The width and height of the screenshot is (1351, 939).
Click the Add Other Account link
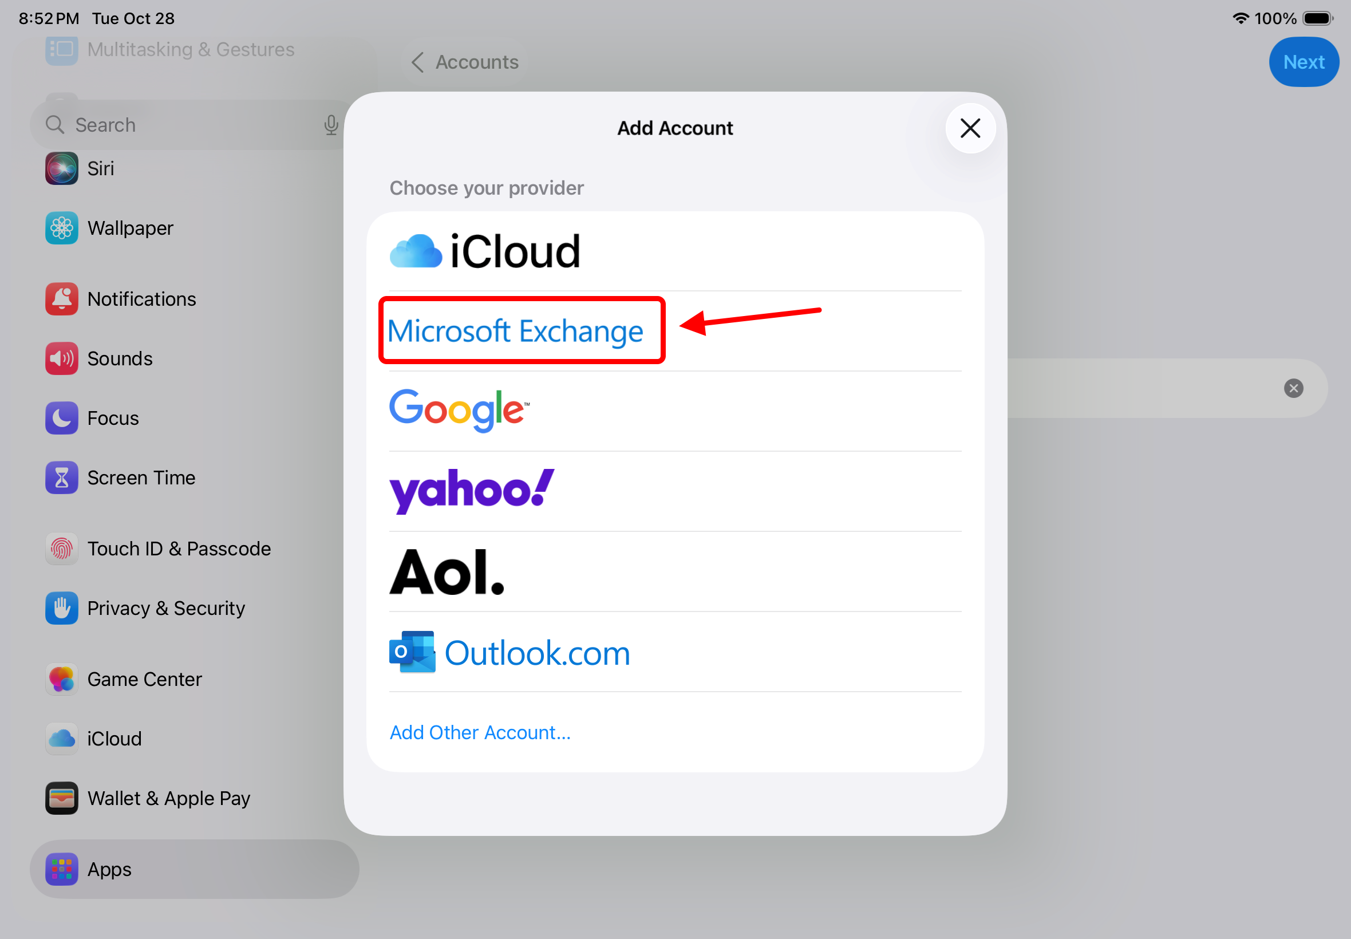(x=480, y=732)
